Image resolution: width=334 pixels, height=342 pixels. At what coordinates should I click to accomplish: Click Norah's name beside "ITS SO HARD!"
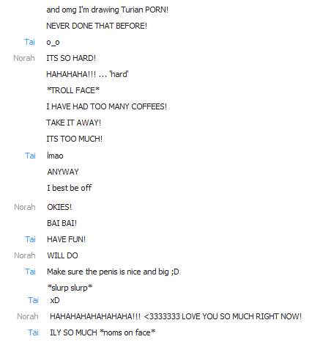pyautogui.click(x=24, y=58)
